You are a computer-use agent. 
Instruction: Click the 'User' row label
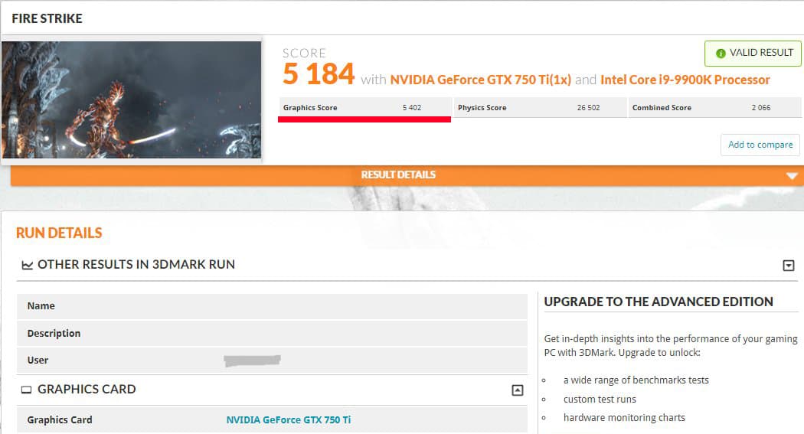(38, 361)
